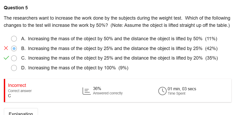Select the radio button for answer A
Image resolution: width=236 pixels, height=115 pixels.
(14, 39)
